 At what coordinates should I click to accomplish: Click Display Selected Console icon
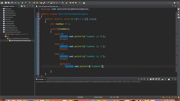[165, 79]
